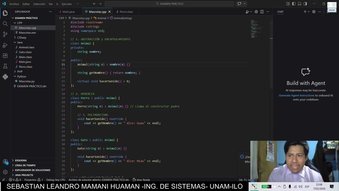Open the Search view in activity bar

5,24
